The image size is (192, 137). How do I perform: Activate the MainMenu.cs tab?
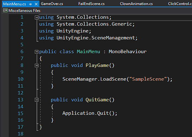pyautogui.click(x=15, y=4)
